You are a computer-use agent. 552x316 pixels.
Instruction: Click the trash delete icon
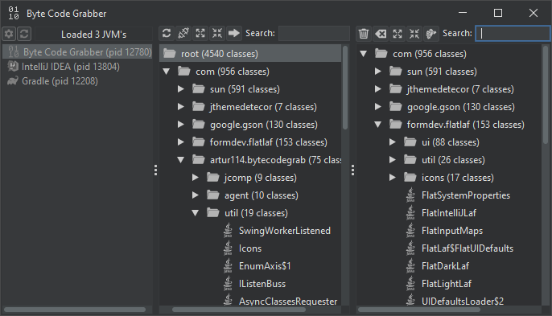(x=364, y=34)
